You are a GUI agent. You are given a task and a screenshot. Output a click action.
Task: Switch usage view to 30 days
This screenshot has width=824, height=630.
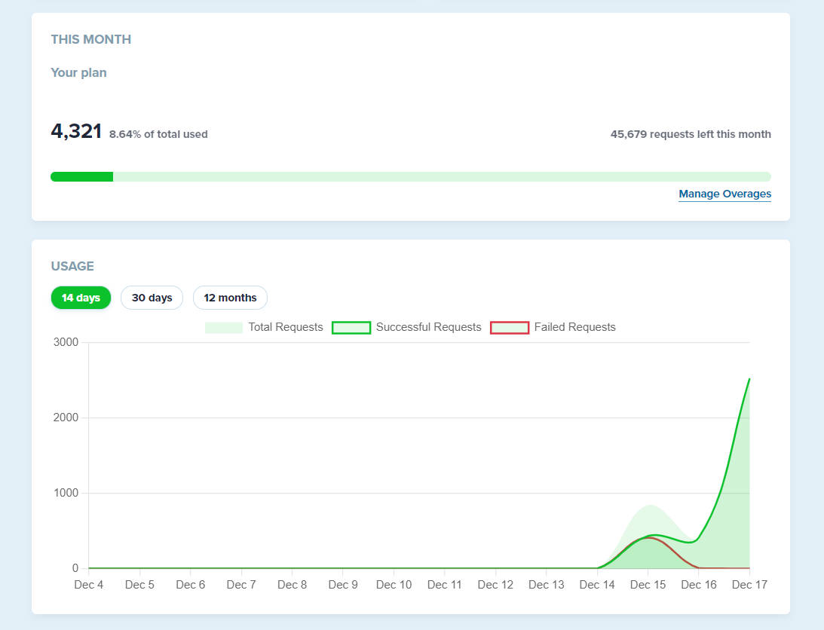pyautogui.click(x=152, y=298)
